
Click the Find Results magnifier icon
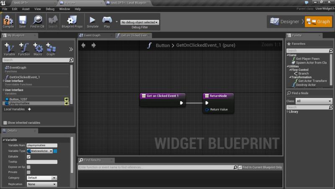(x=235, y=167)
